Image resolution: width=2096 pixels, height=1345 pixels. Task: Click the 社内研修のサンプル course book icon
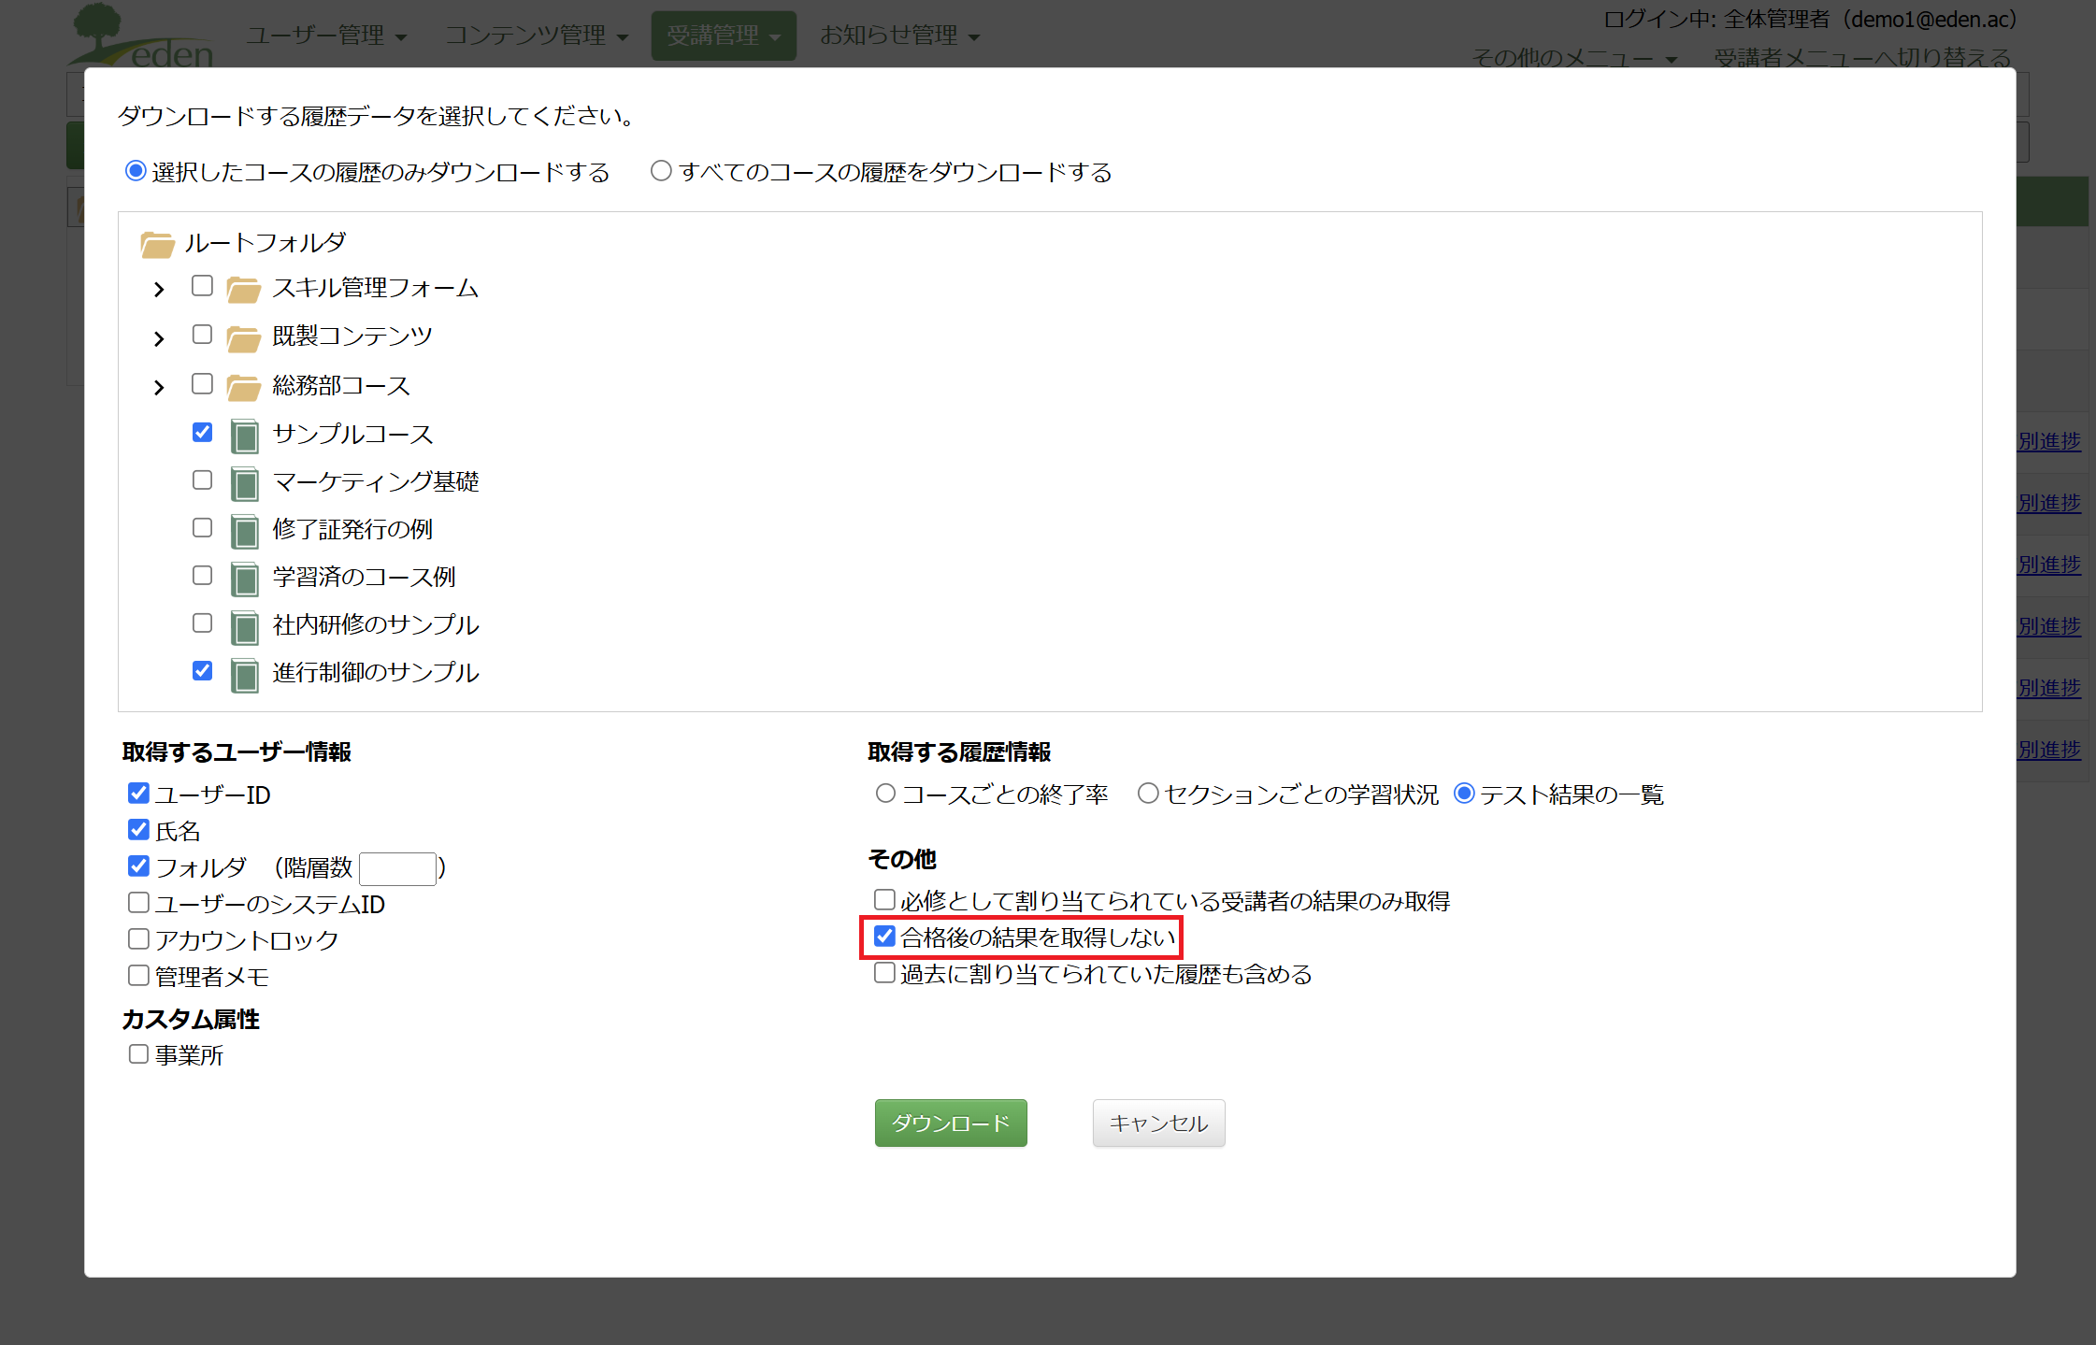coord(244,626)
